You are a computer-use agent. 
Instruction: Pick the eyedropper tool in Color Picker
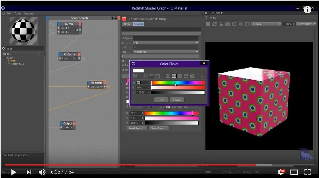[x=202, y=76]
